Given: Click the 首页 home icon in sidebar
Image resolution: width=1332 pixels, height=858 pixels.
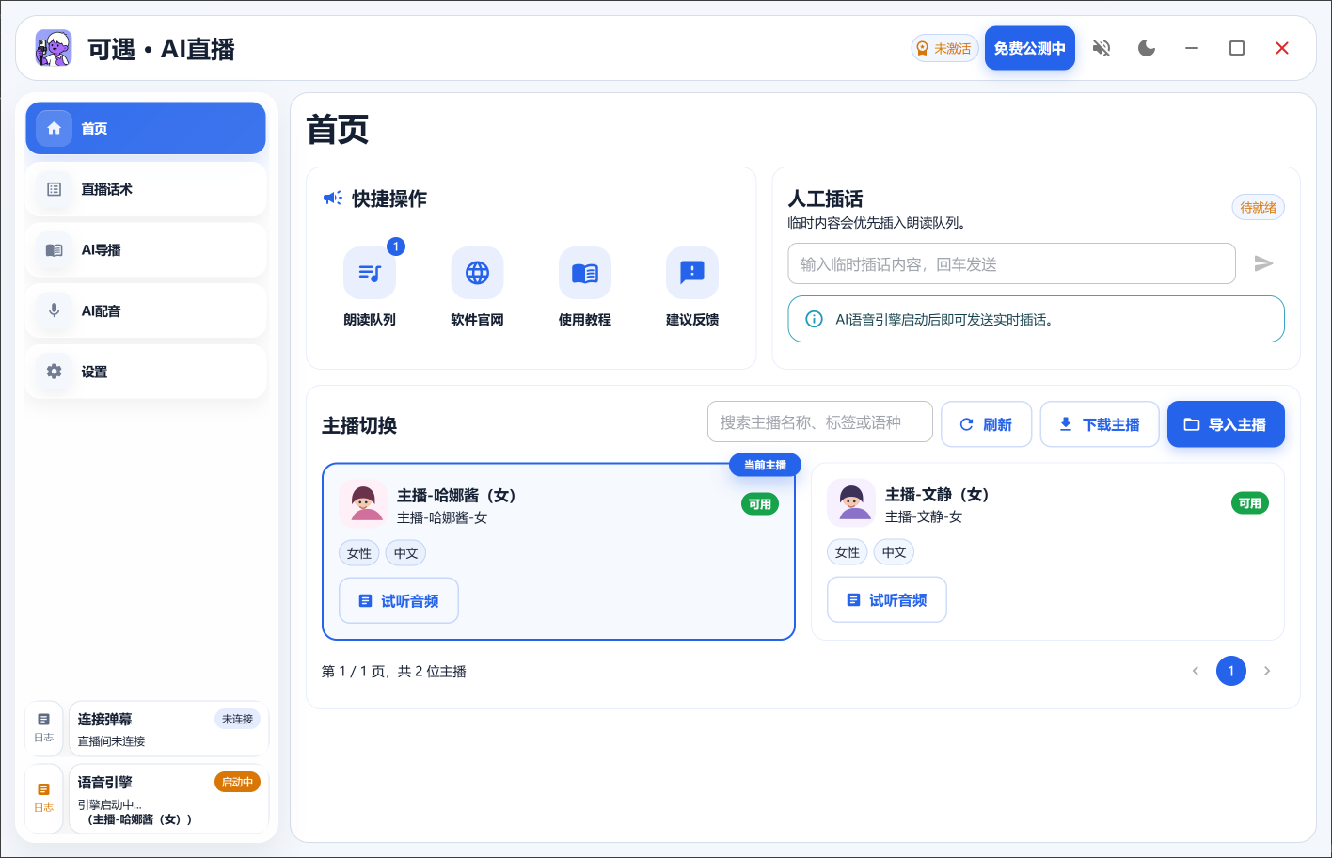Looking at the screenshot, I should point(55,128).
